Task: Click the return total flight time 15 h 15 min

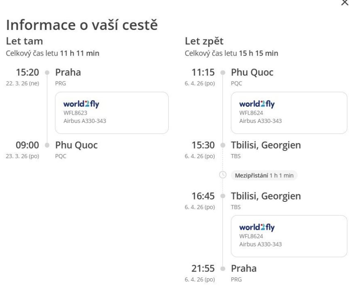Action: 258,53
